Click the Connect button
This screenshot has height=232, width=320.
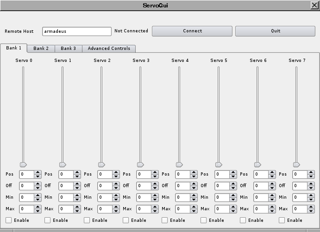click(x=192, y=31)
